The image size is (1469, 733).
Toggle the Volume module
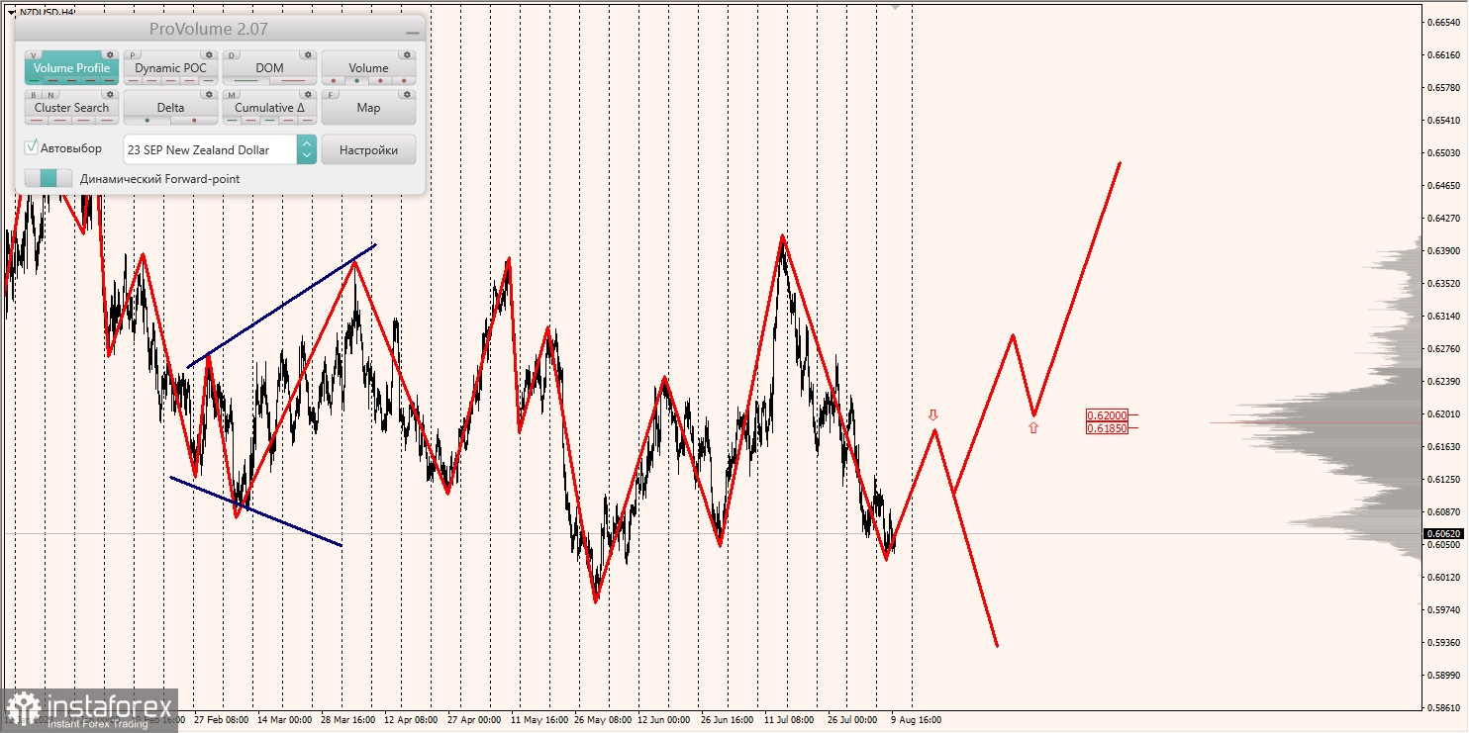[x=368, y=67]
